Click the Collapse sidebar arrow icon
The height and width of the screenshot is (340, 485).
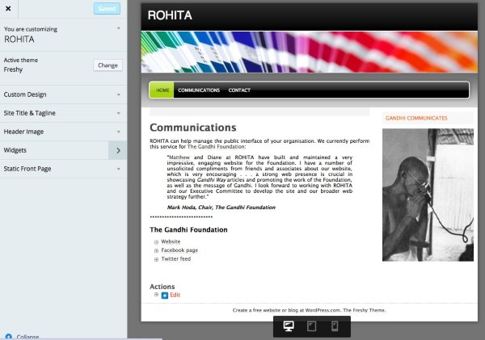point(8,336)
